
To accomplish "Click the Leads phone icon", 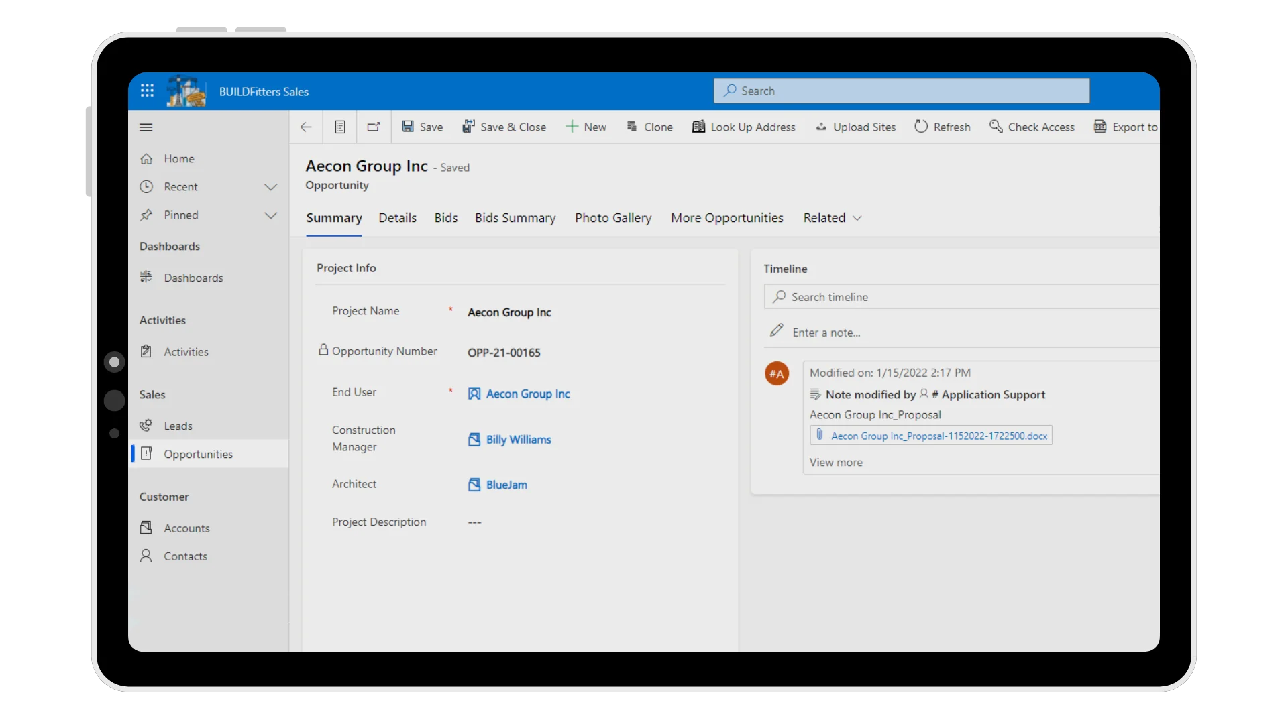I will click(146, 426).
